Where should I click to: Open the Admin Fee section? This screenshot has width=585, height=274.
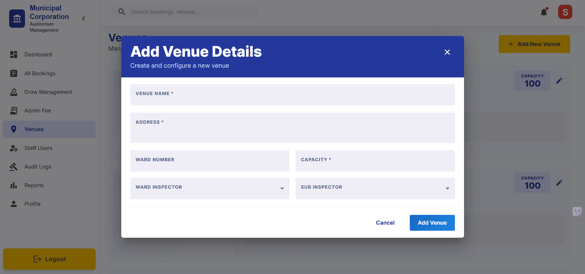point(49,111)
